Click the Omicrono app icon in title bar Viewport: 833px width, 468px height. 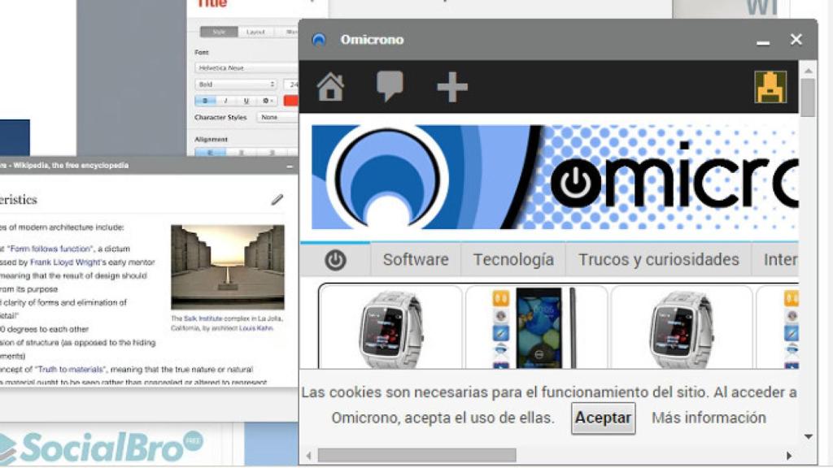(319, 40)
